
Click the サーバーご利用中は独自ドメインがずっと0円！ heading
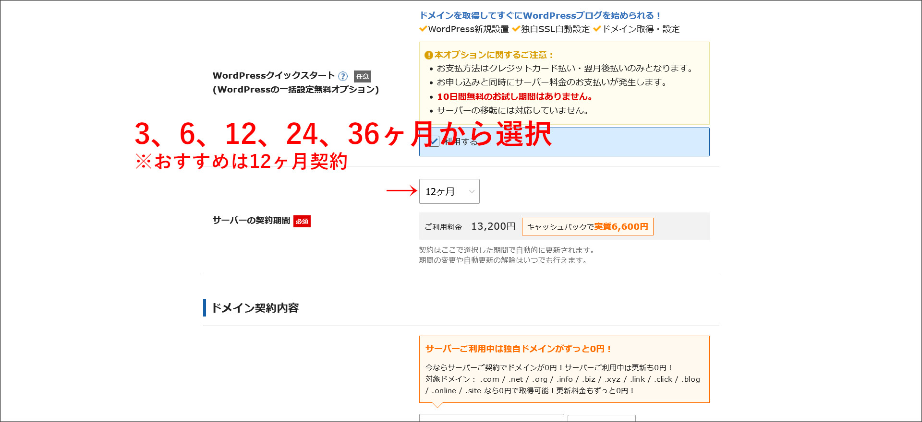518,349
